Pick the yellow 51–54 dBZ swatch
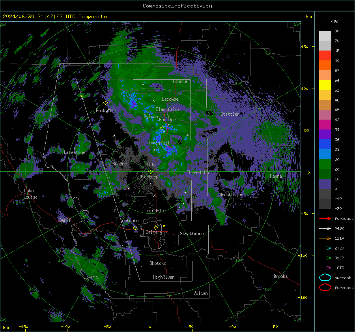Screen dimensions: 355x332 [325, 85]
